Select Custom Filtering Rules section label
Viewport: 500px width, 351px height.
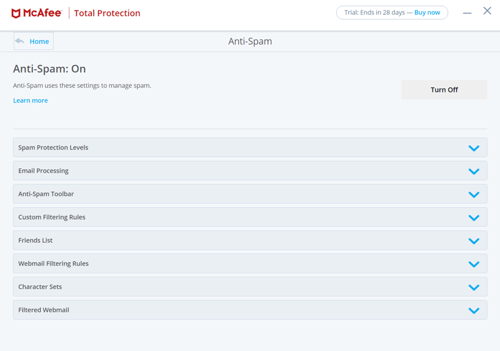[52, 217]
